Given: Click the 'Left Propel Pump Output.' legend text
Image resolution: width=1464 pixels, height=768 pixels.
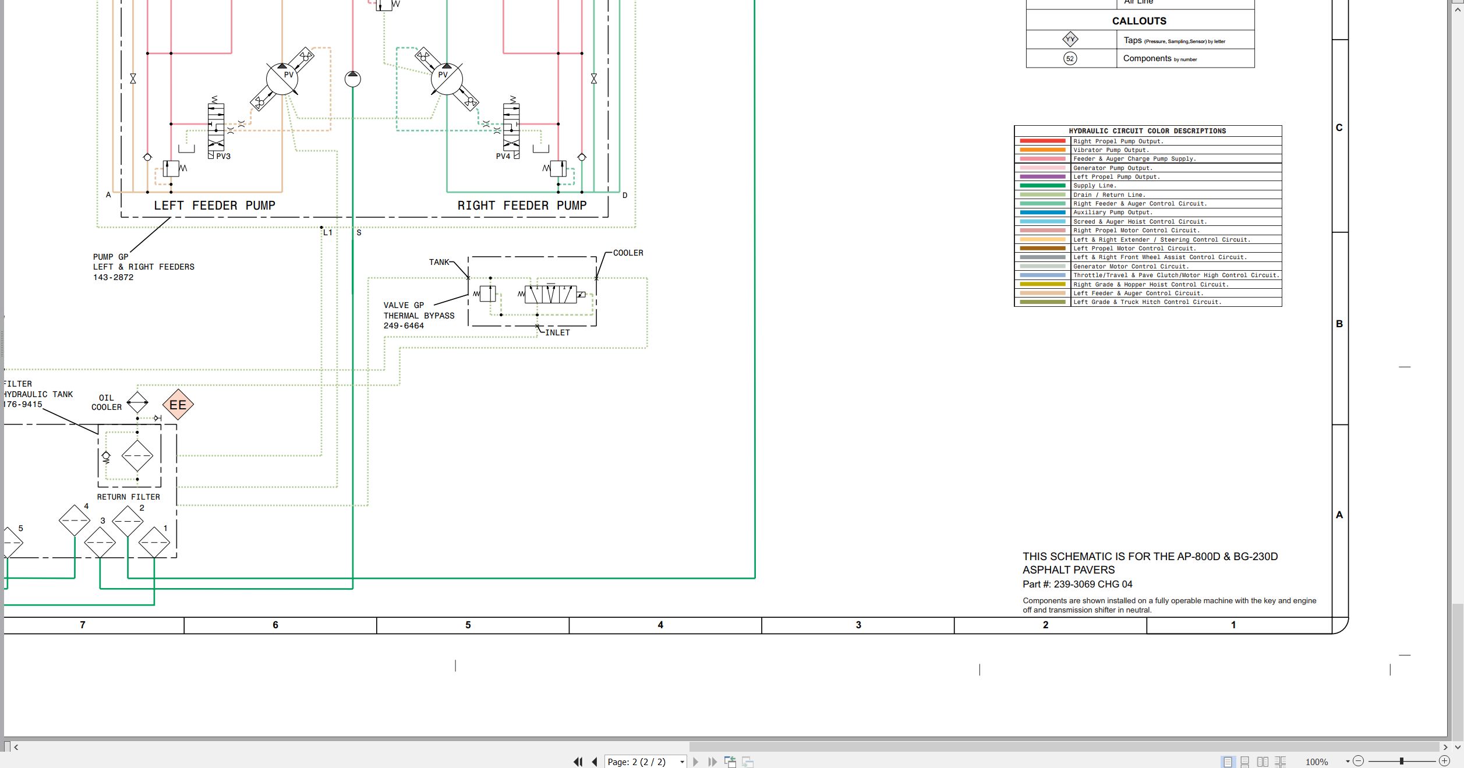Looking at the screenshot, I should (x=1116, y=177).
